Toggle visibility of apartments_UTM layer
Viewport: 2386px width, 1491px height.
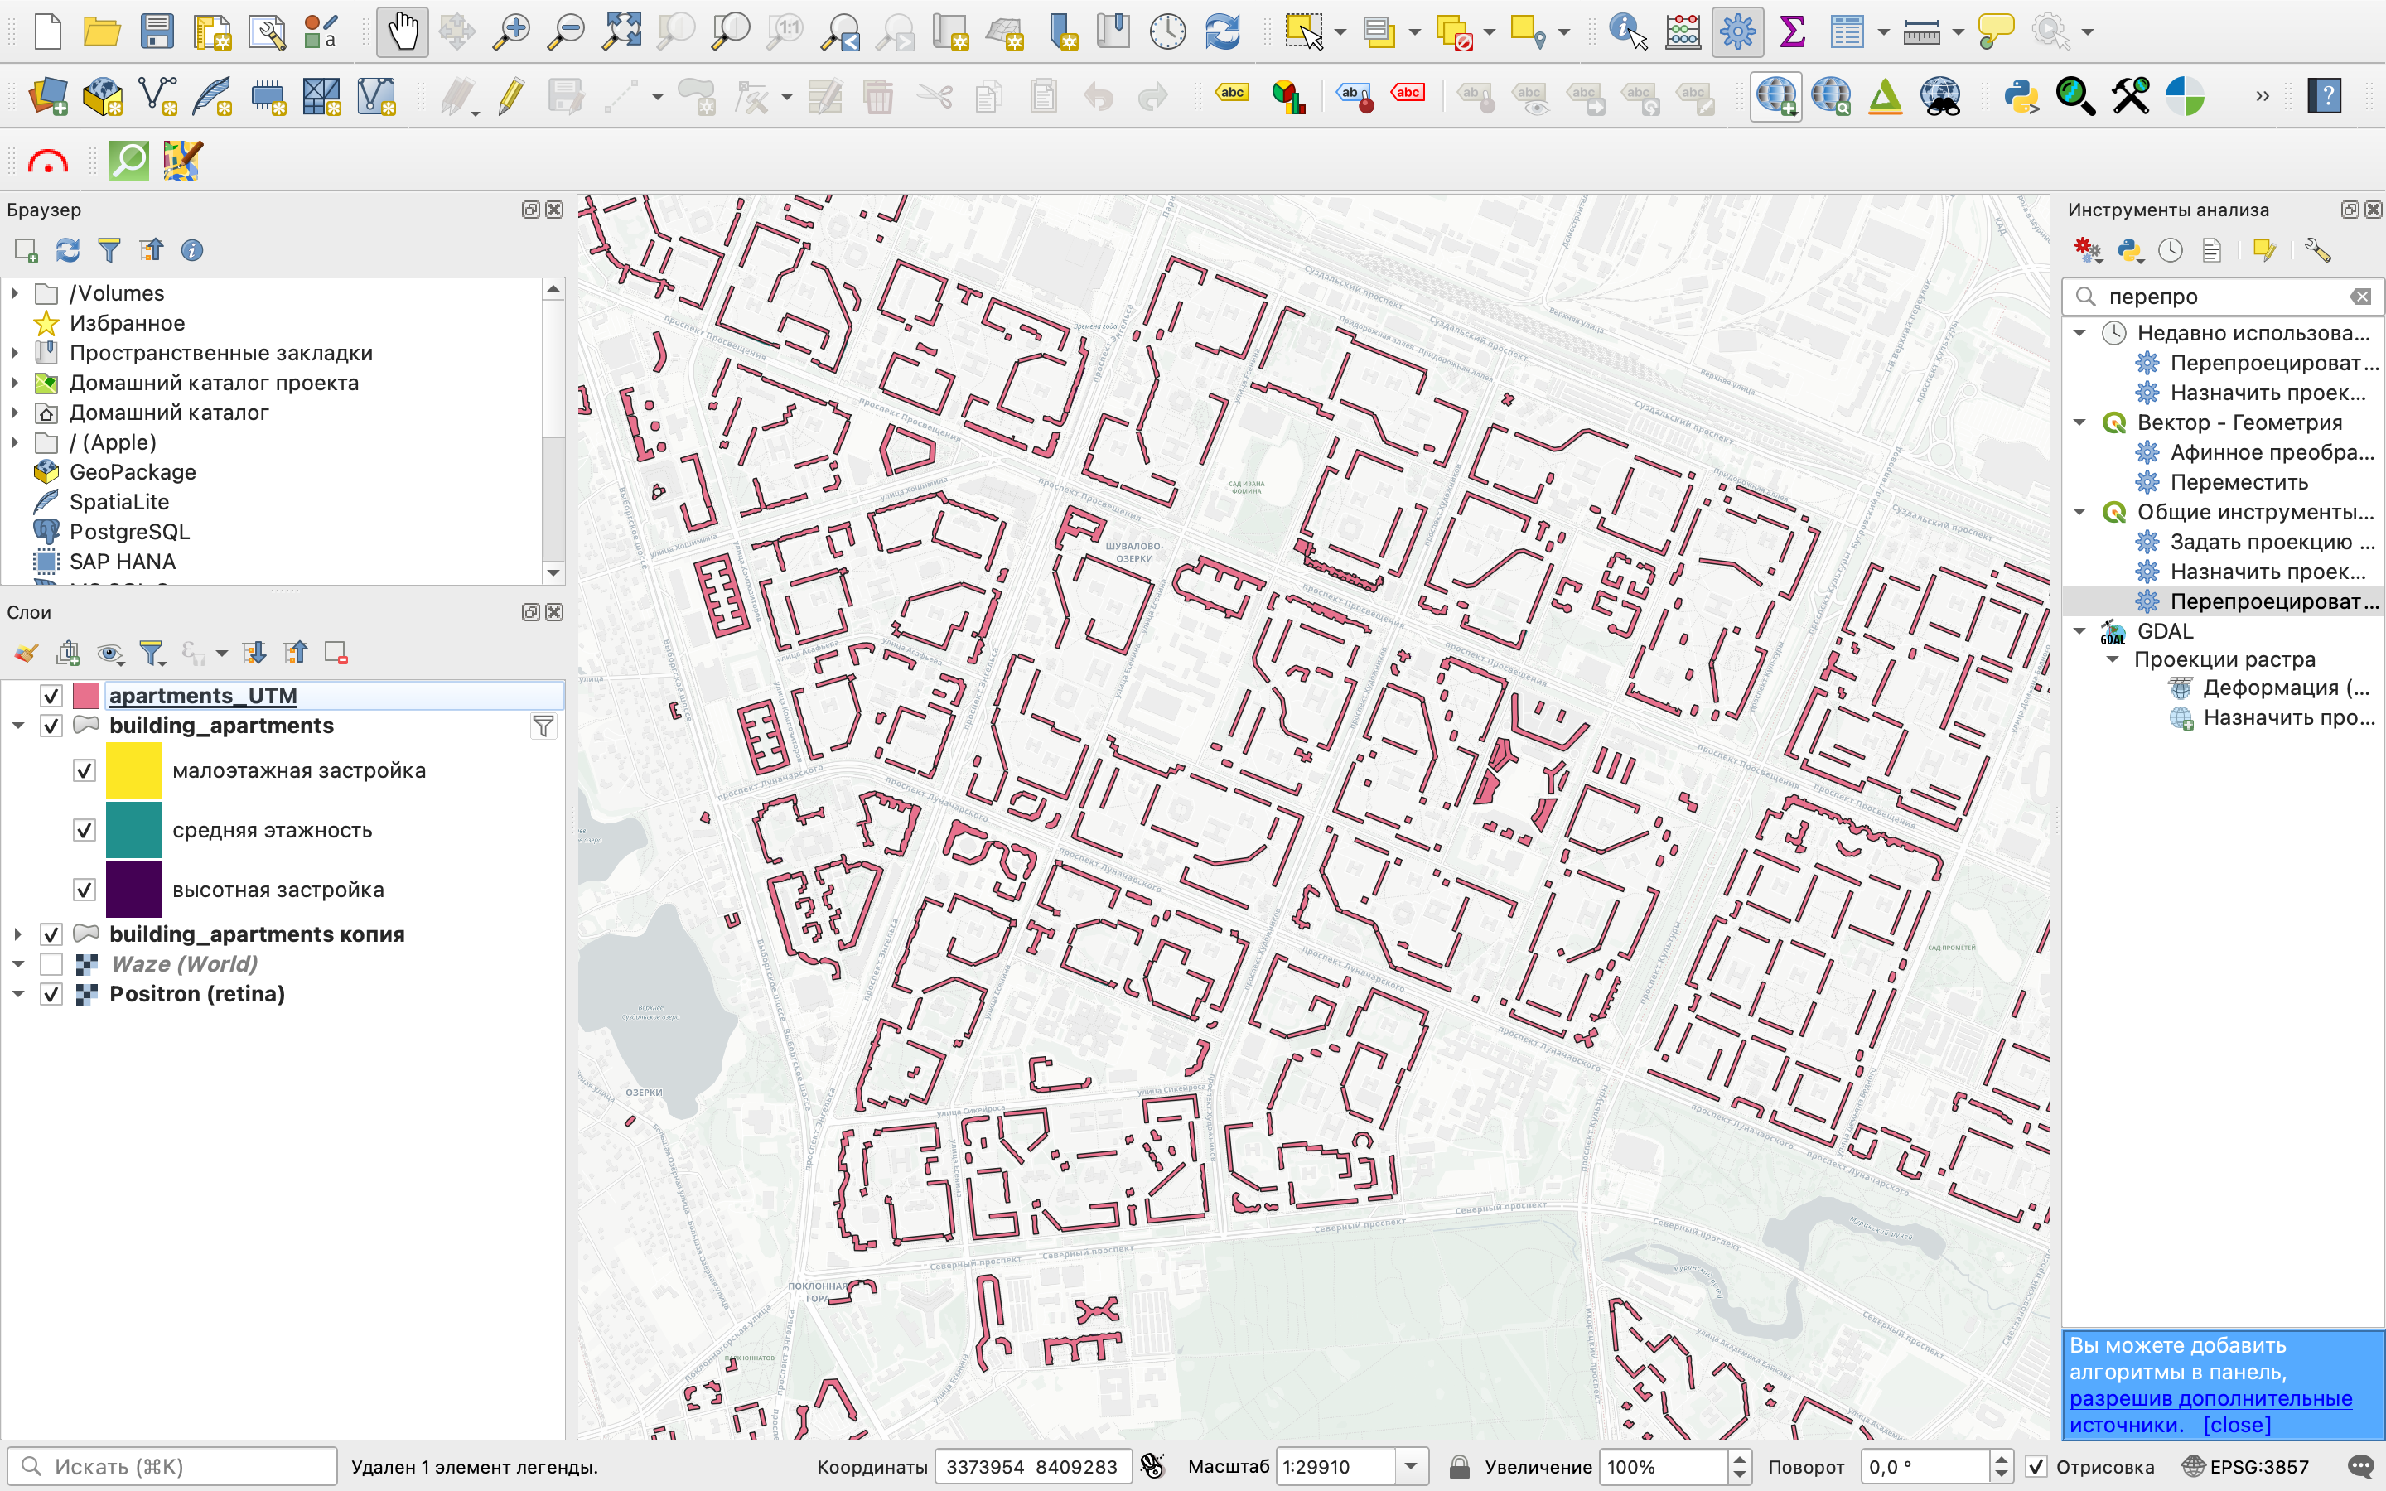(51, 696)
